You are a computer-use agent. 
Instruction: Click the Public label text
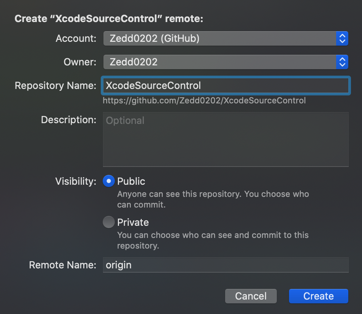(x=131, y=181)
